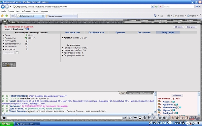Click the chat filter funnel icon
202x126 pixels.
point(135,118)
